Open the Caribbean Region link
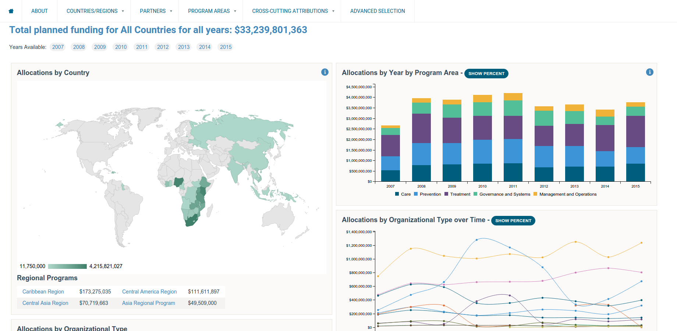 (x=43, y=292)
